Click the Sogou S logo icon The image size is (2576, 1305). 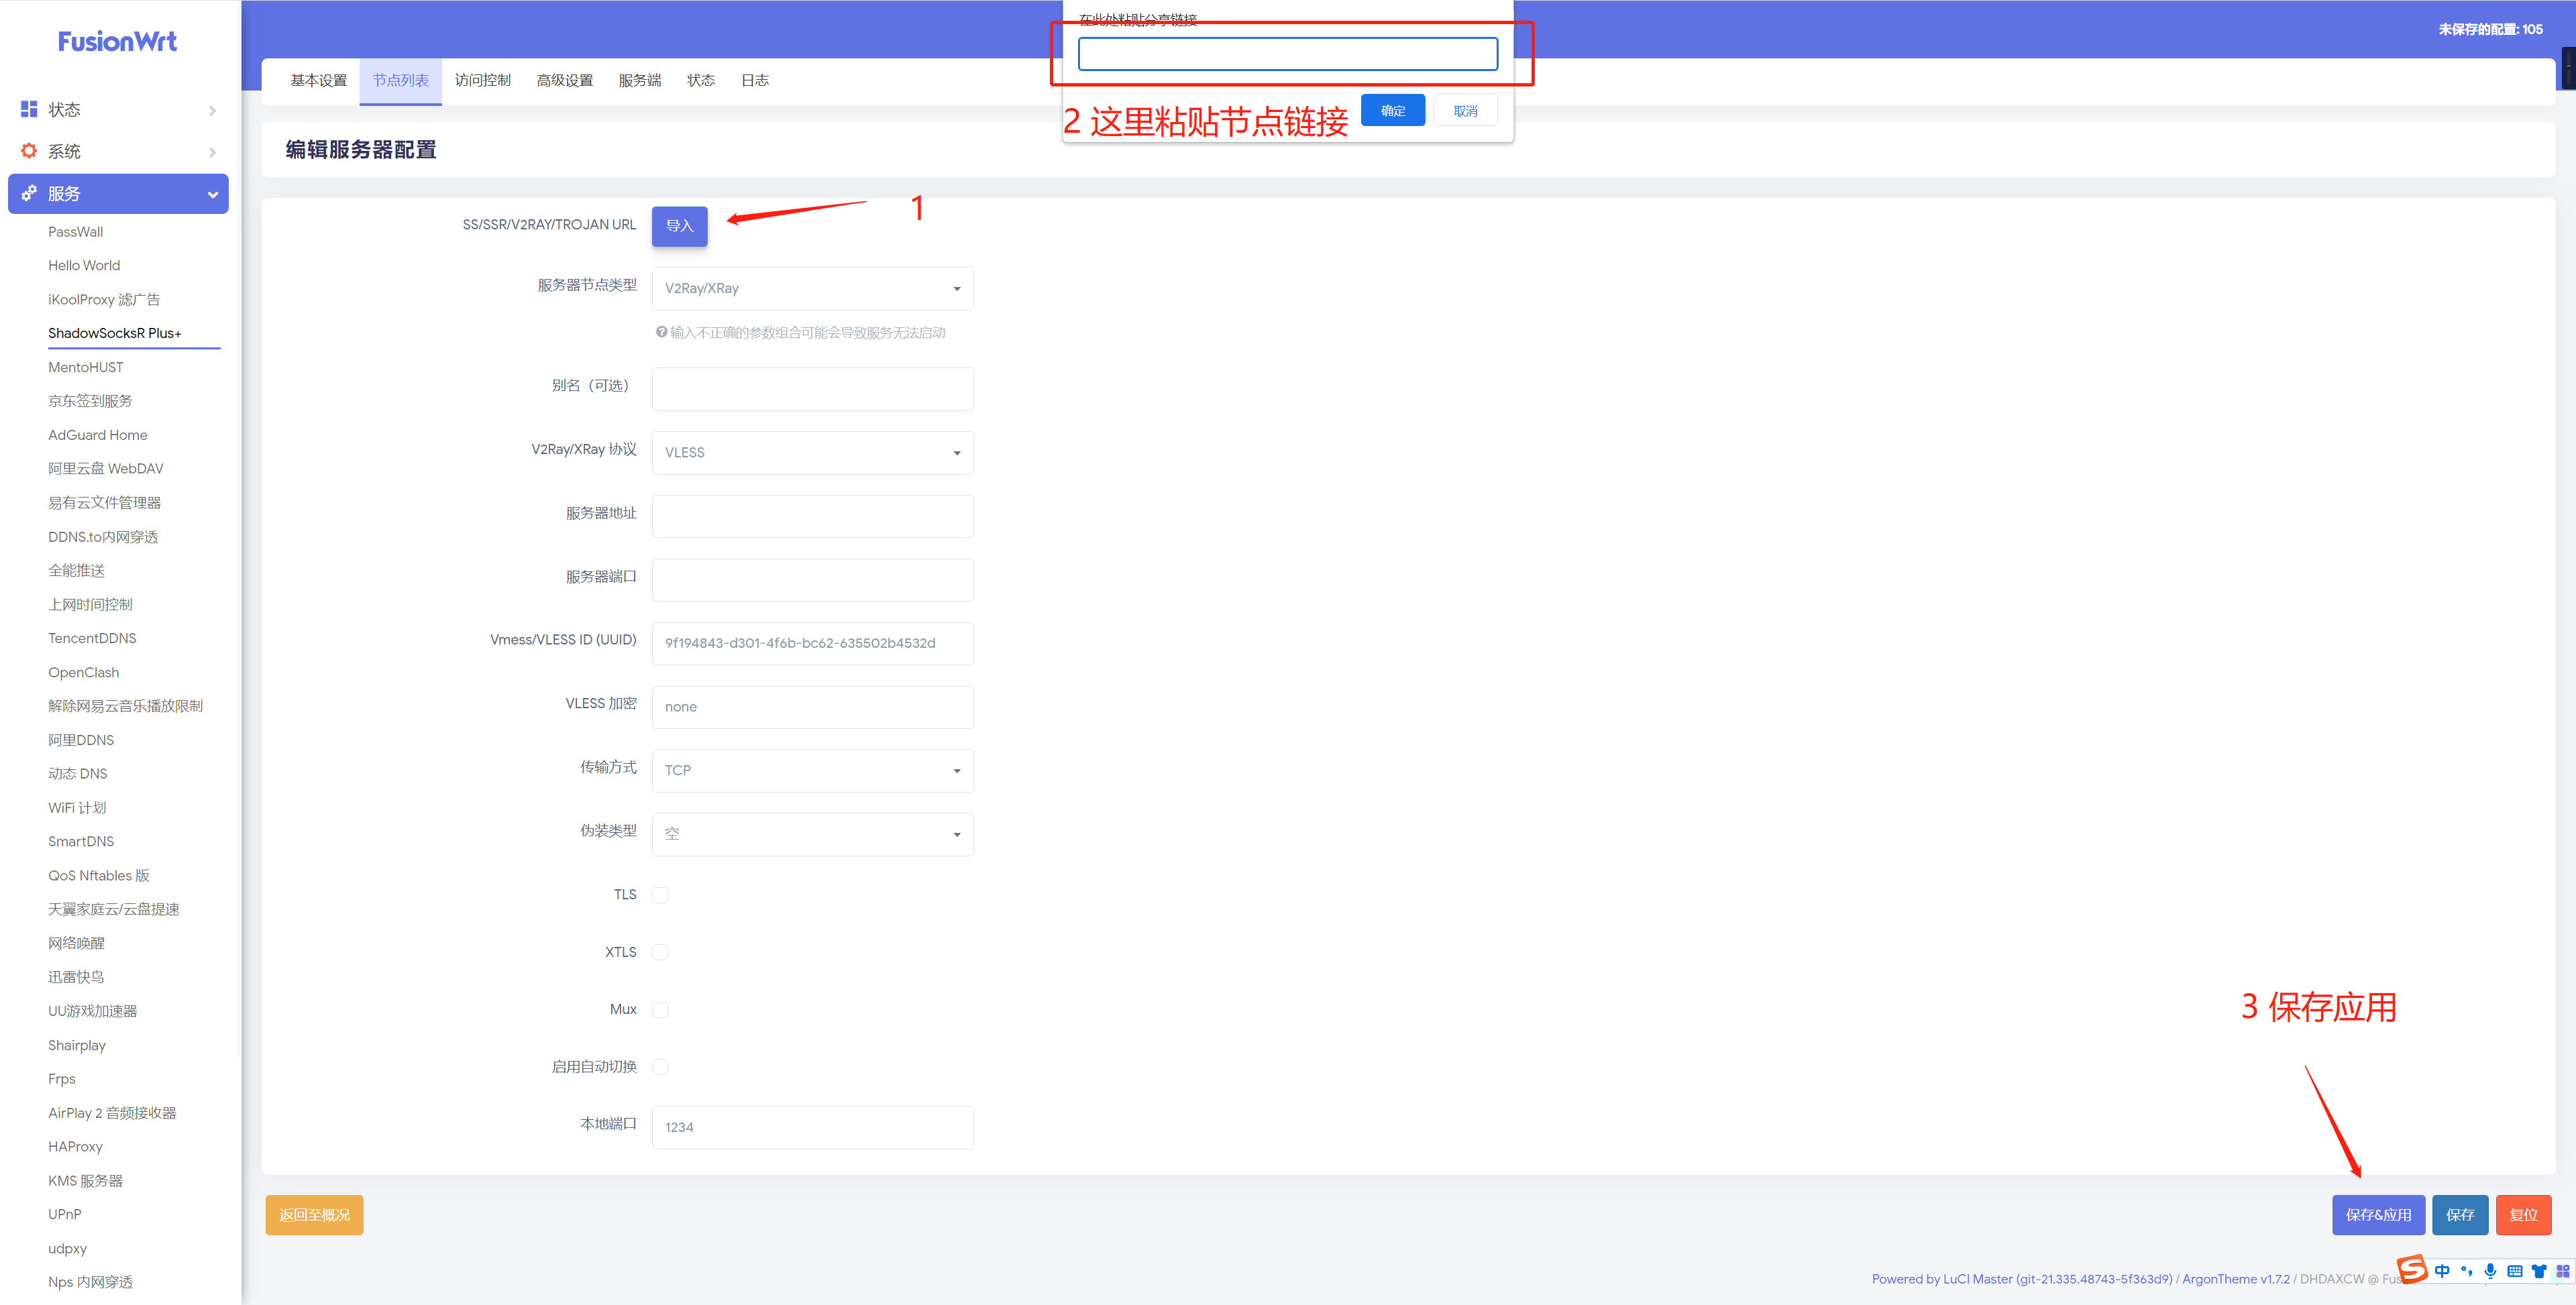(x=2411, y=1269)
